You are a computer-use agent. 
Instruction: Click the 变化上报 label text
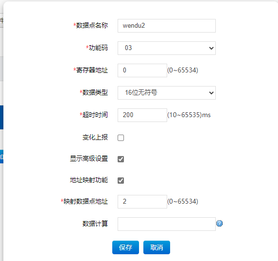tap(95, 138)
